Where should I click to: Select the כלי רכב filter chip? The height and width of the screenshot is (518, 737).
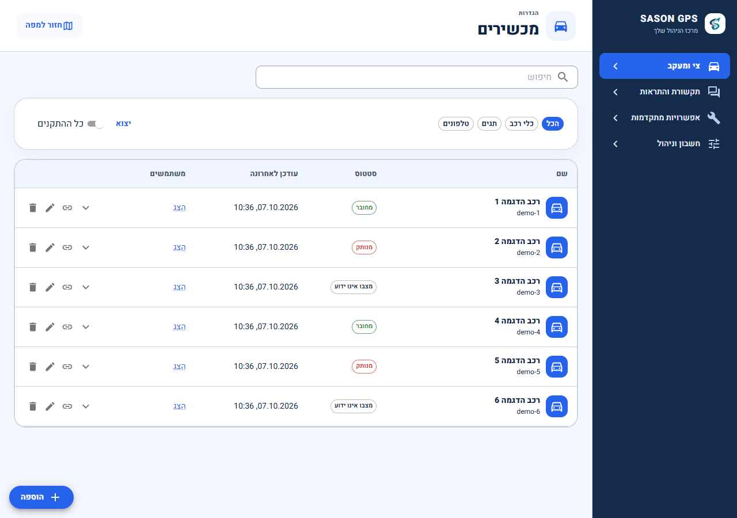[x=522, y=124]
